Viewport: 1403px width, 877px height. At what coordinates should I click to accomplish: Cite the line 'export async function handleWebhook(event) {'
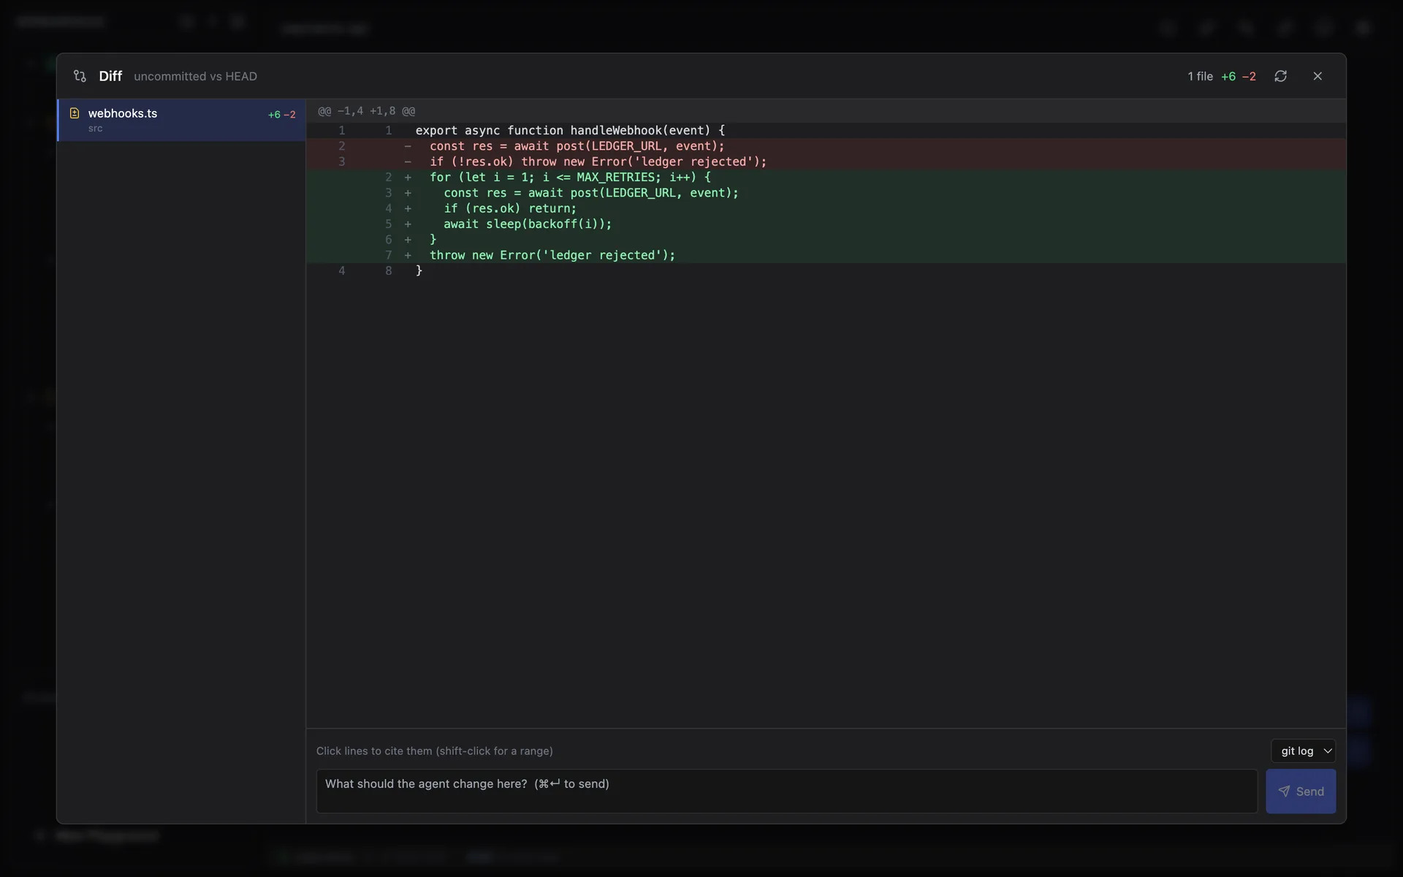click(826, 130)
